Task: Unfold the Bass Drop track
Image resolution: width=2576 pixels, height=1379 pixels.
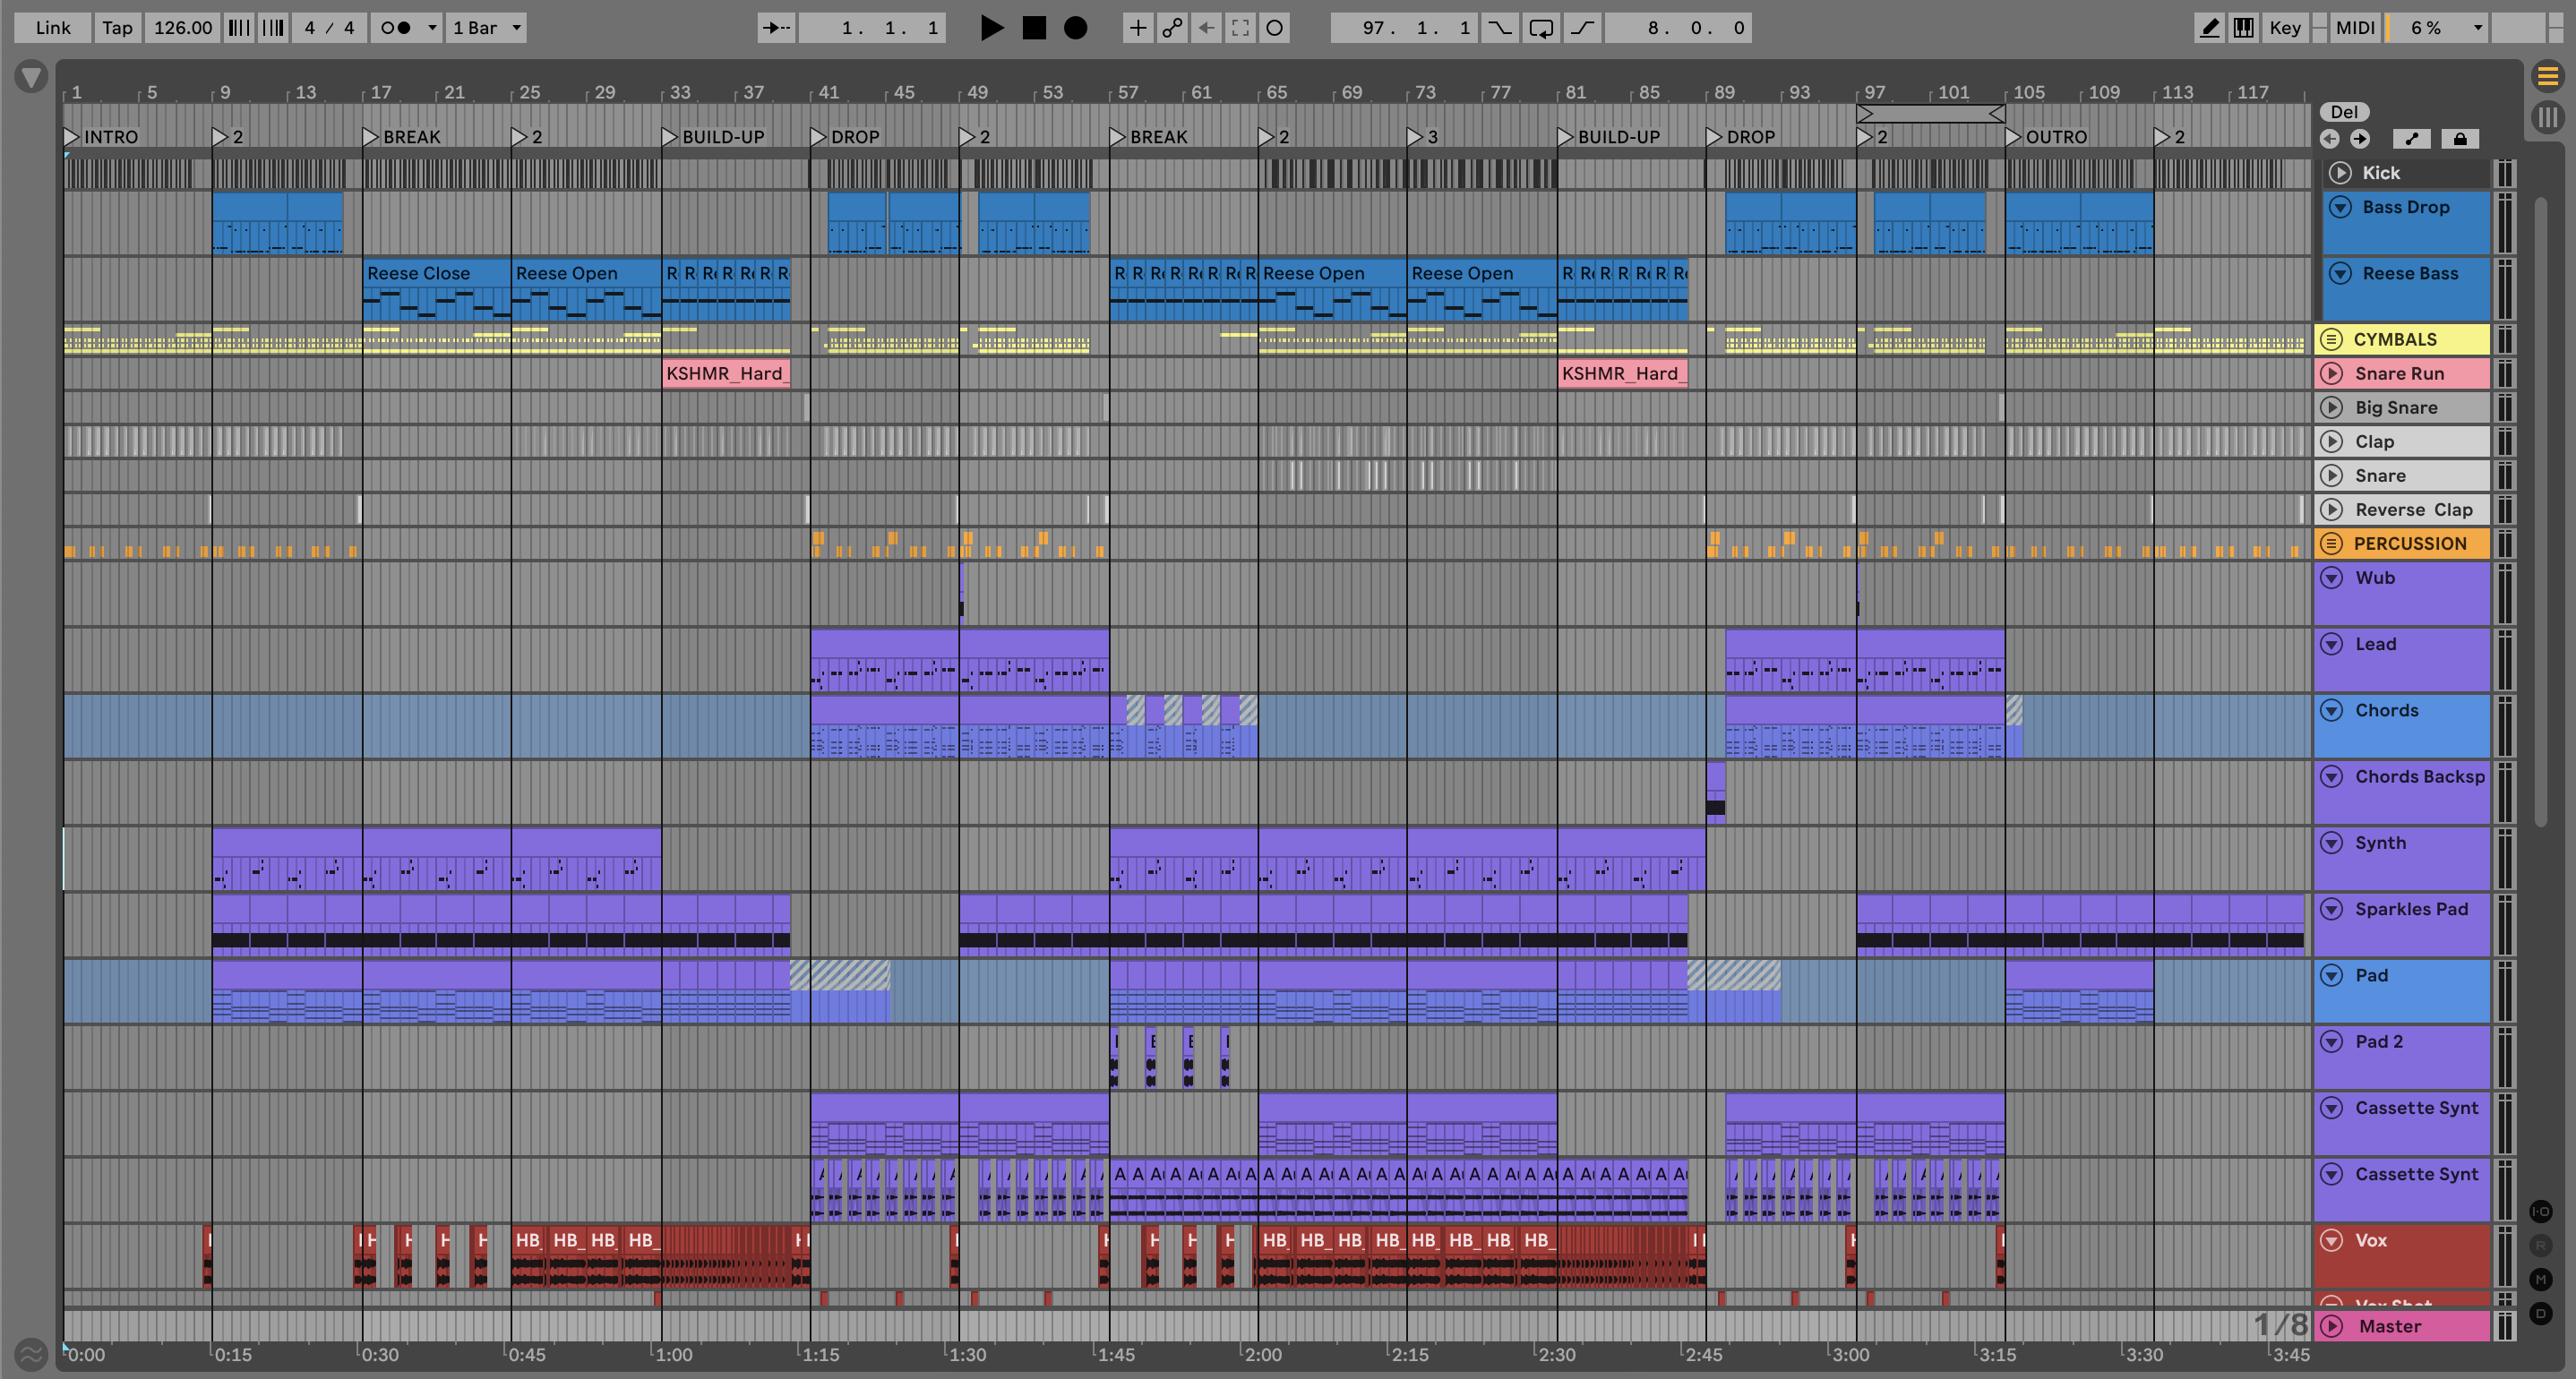Action: click(x=2340, y=207)
